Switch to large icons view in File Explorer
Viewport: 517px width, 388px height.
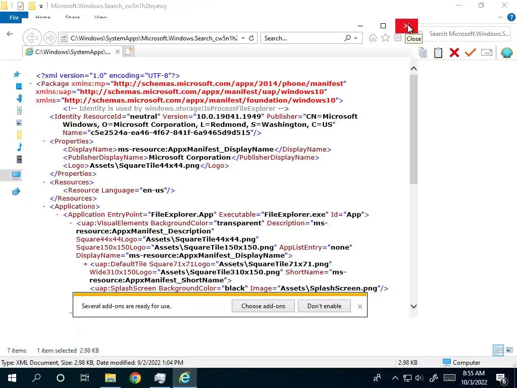tap(509, 350)
